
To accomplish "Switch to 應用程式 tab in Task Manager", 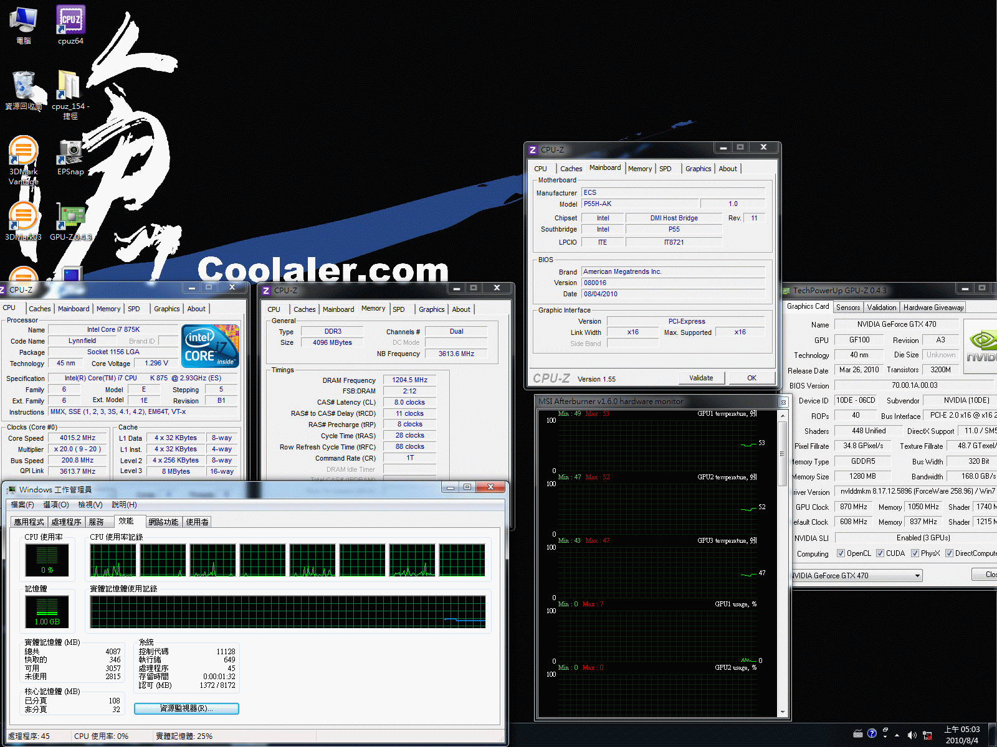I will (29, 522).
